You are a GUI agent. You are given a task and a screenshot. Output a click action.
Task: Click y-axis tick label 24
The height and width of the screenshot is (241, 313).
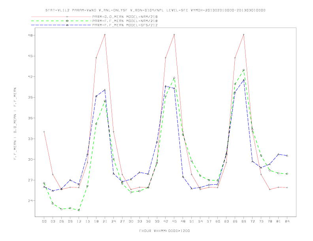tap(30, 201)
